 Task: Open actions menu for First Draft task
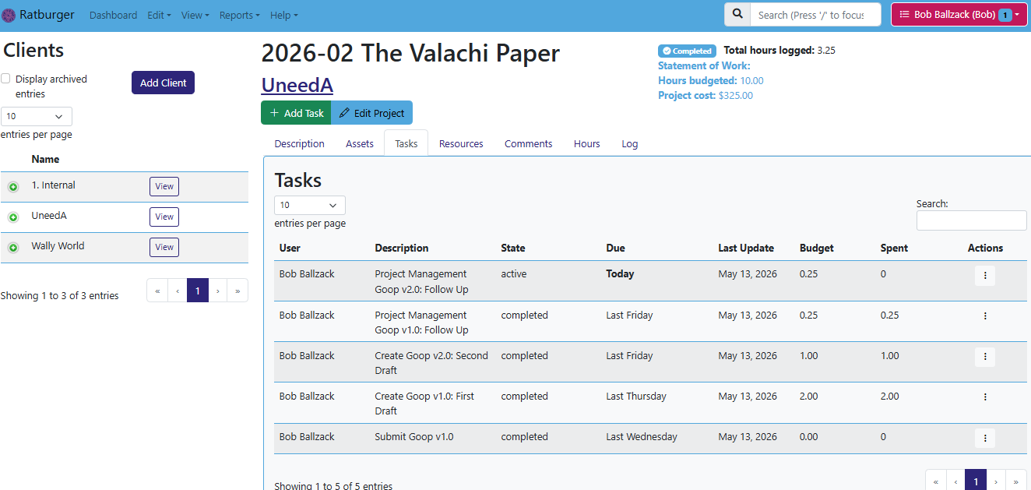pos(985,397)
